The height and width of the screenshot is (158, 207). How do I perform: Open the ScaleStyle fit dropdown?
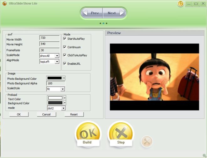click(x=56, y=89)
